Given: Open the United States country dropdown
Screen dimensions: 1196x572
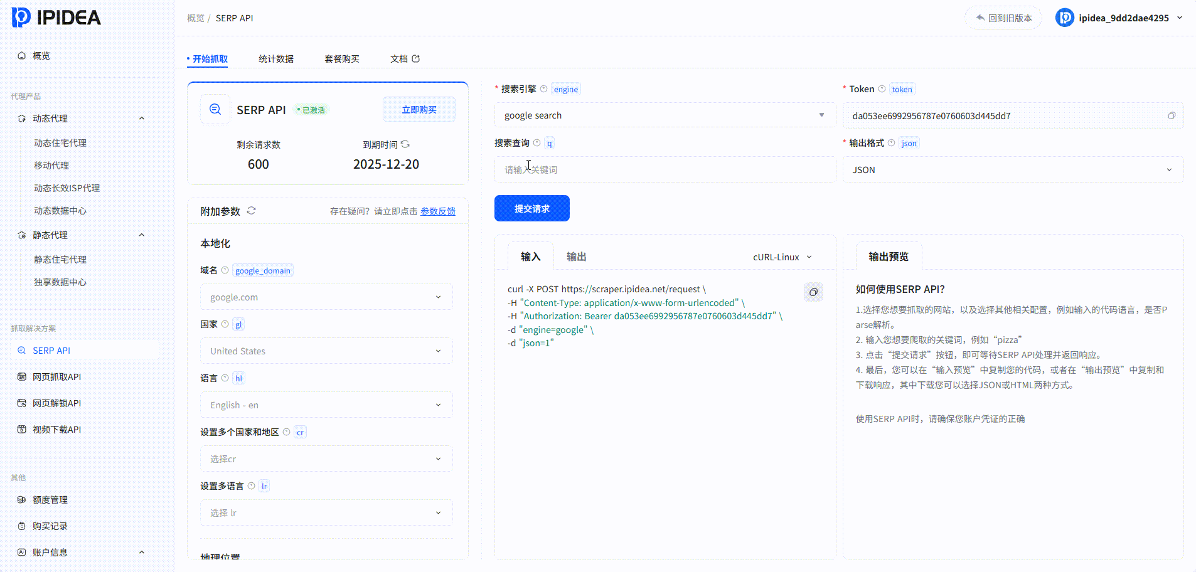Looking at the screenshot, I should click(x=326, y=351).
